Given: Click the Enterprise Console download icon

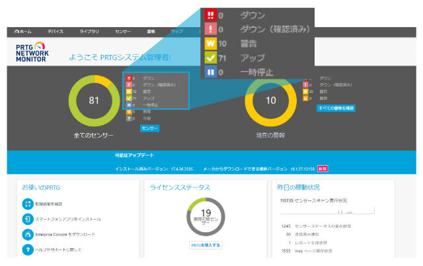Looking at the screenshot, I should click(x=27, y=234).
